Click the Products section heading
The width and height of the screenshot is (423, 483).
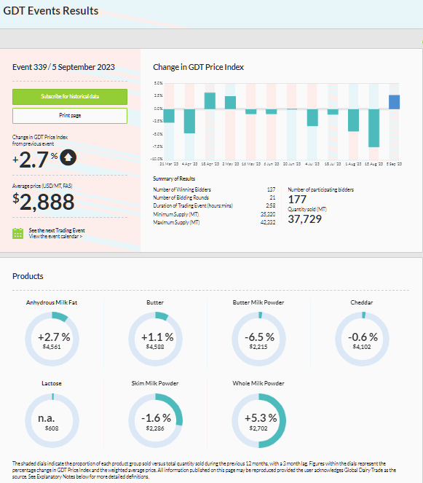[x=28, y=276]
